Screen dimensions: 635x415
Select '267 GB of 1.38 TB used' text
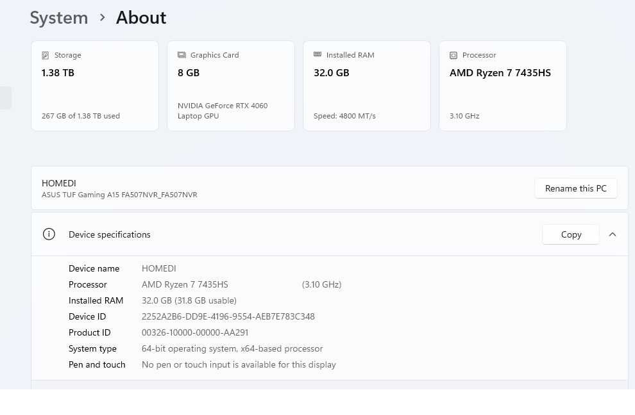coord(81,116)
